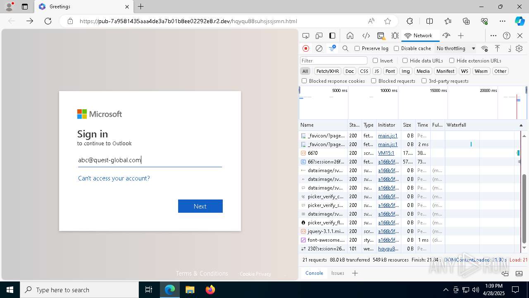The height and width of the screenshot is (298, 529).
Task: Add more tools with plus icon
Action: [461, 36]
